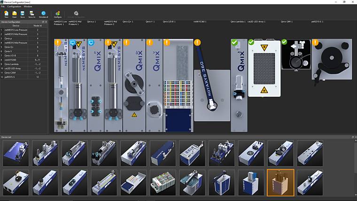Click warning badge on the Qmix Q+ module
Viewport: 357px width, 201px height.
126,42
